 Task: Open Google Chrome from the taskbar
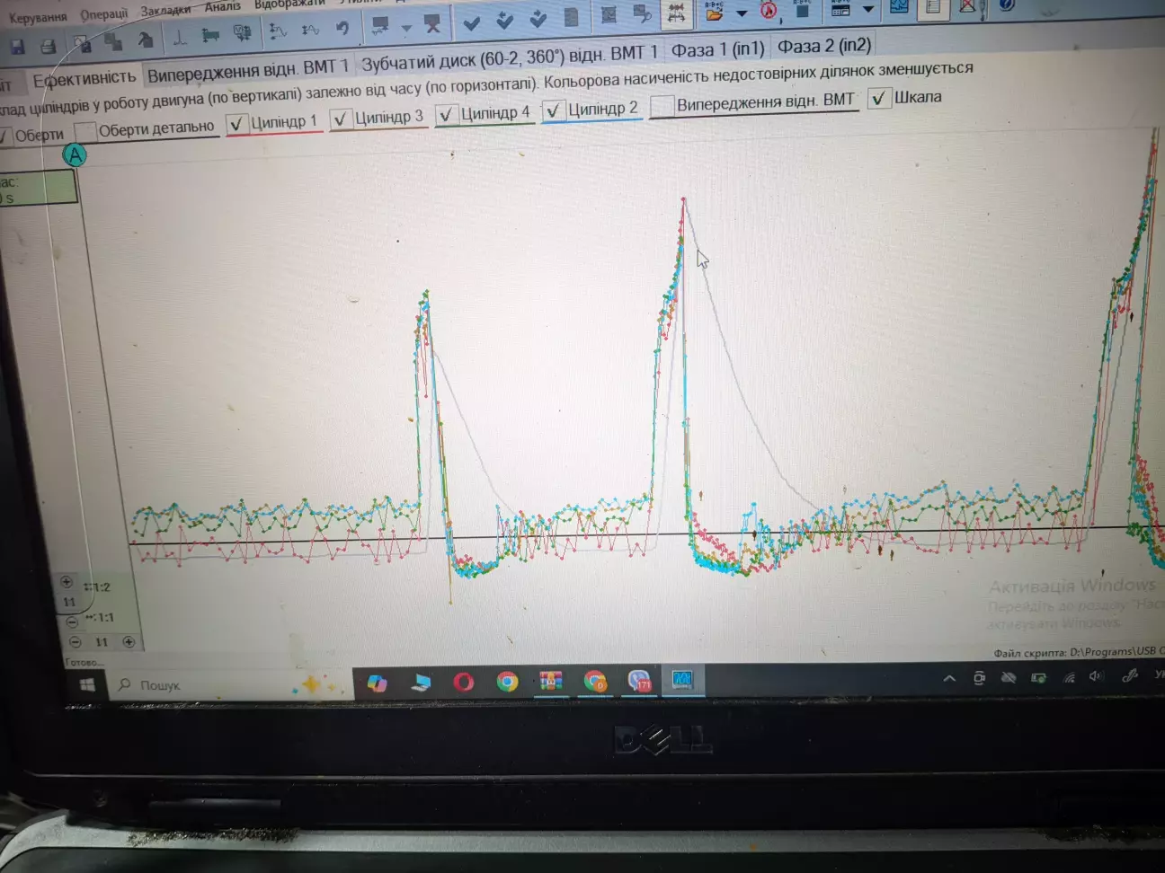click(507, 683)
